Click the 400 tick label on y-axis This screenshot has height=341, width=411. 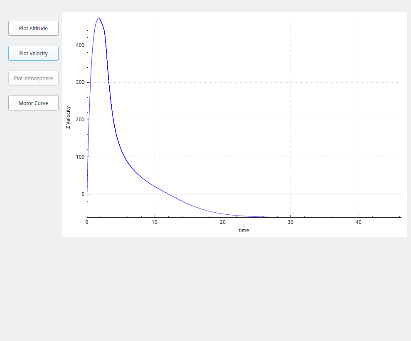point(80,45)
